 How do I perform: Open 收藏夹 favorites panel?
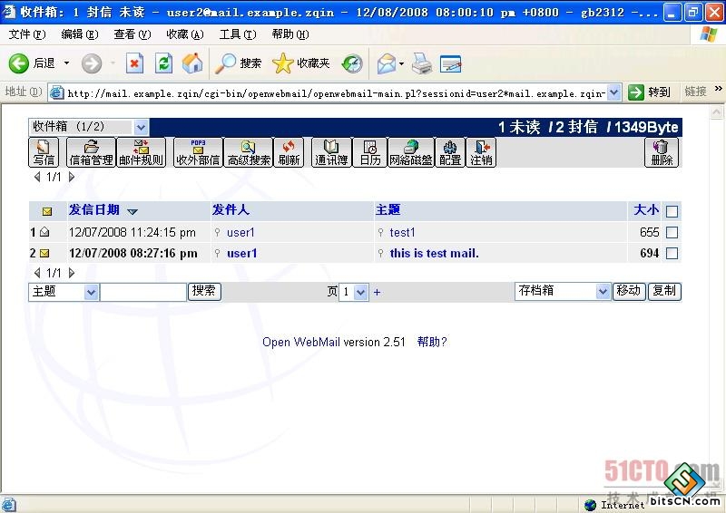[x=301, y=63]
